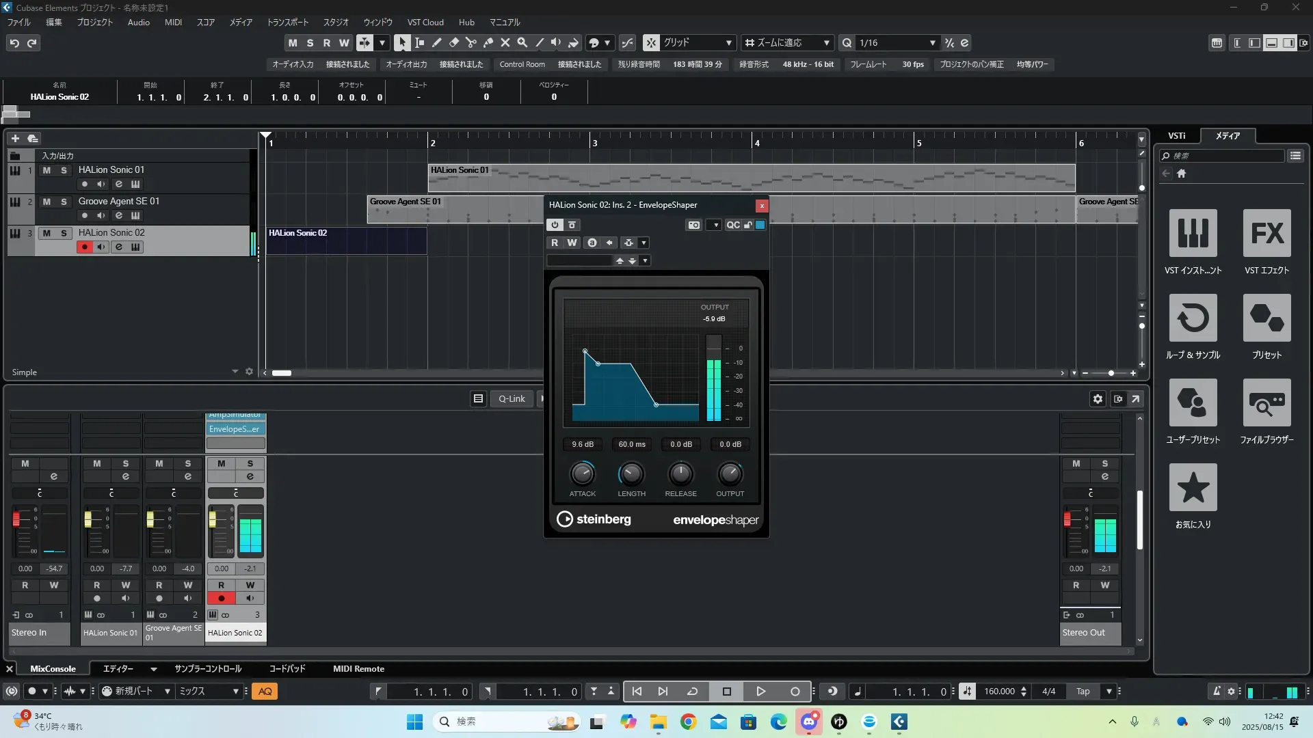Click the Q-Link button in MixConsole
This screenshot has height=738, width=1313.
[511, 398]
